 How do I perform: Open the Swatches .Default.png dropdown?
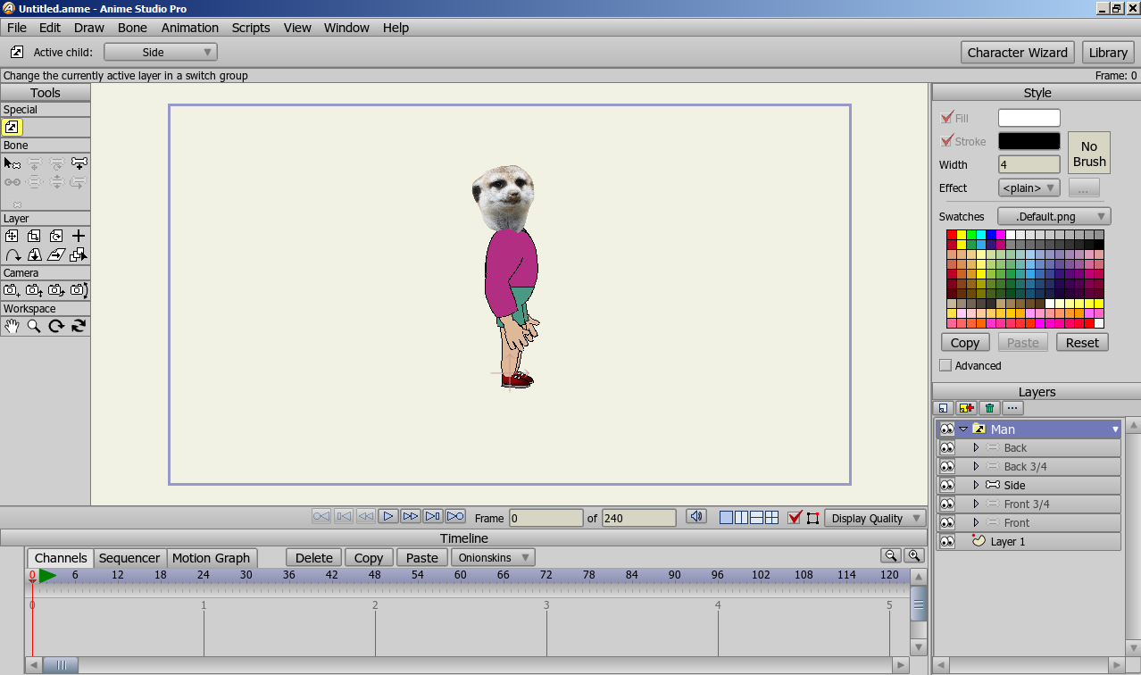pyautogui.click(x=1054, y=216)
